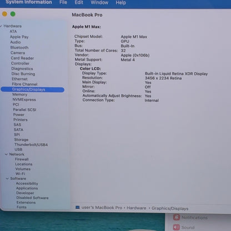The image size is (231, 231).
Task: Collapse the Hardware section chevron
Action: 1,26
